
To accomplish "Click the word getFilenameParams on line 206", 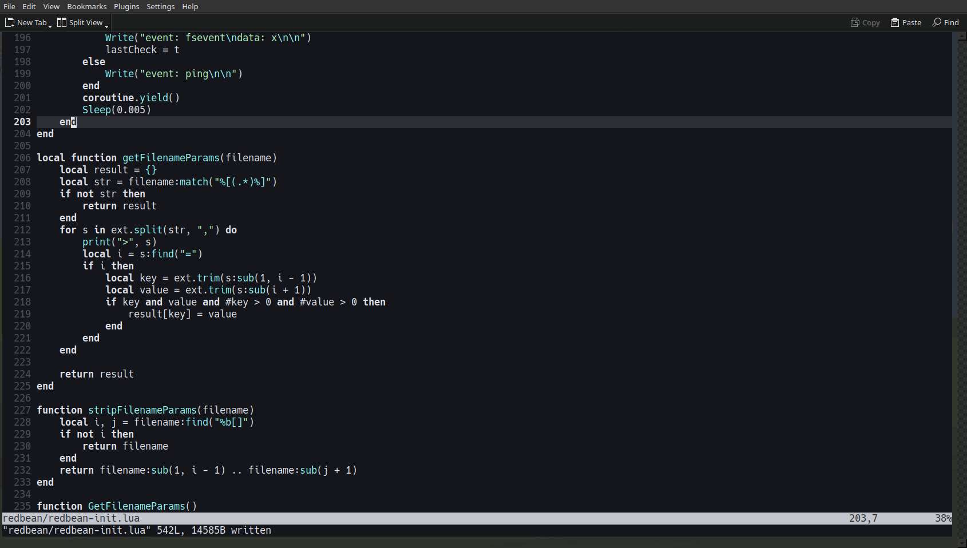I will [x=171, y=158].
